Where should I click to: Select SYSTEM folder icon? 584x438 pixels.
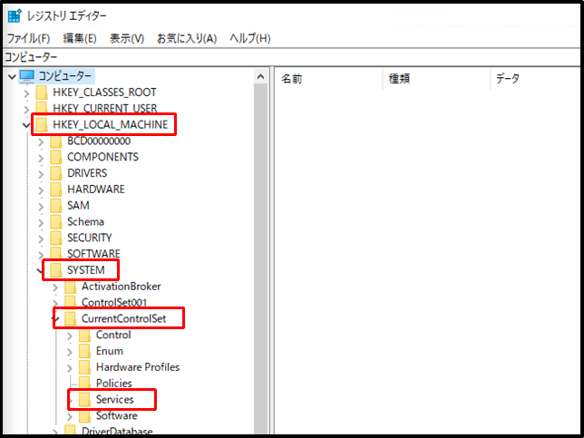point(56,270)
